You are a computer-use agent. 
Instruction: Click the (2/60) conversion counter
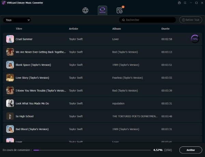[168, 150]
